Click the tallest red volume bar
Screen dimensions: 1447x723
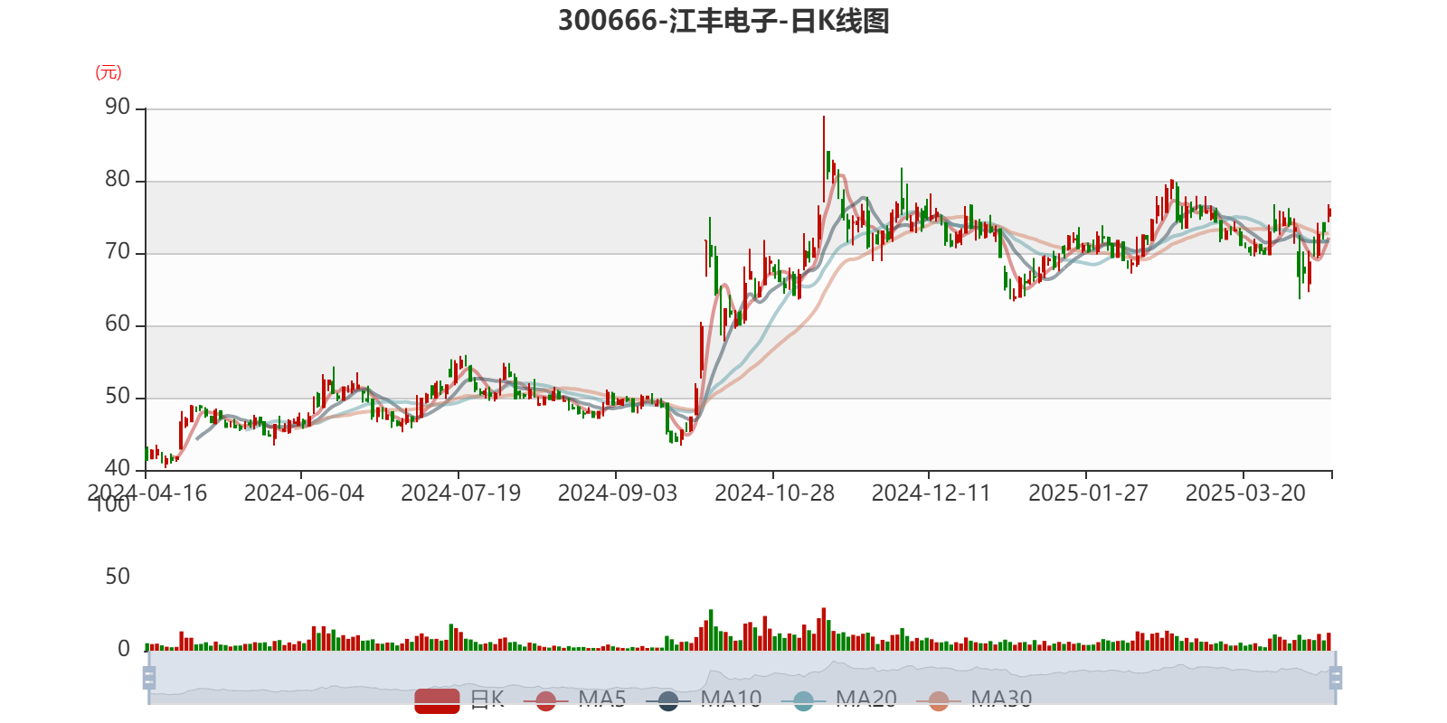(824, 629)
